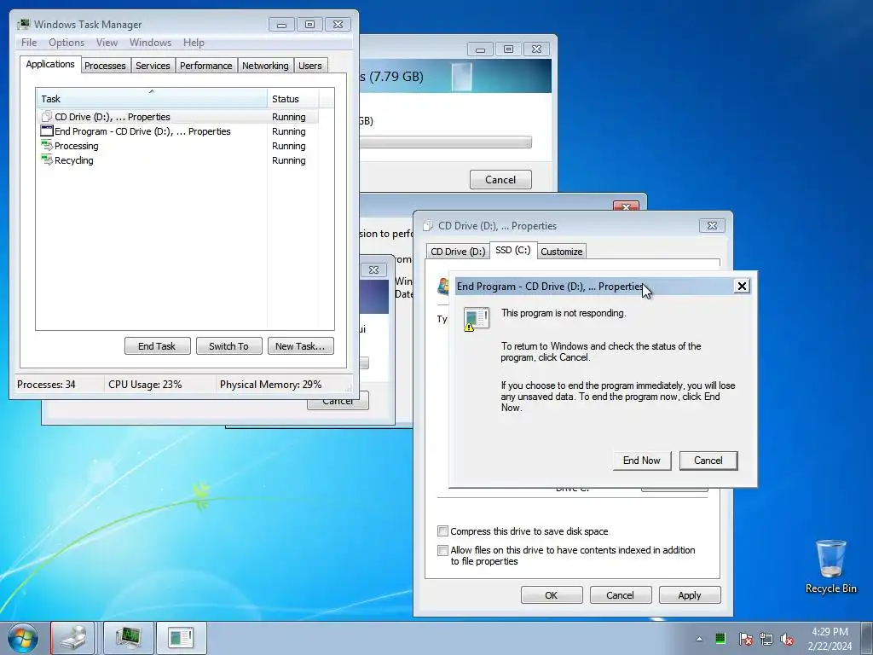The image size is (873, 655).
Task: Click the New Task... button
Action: 300,346
